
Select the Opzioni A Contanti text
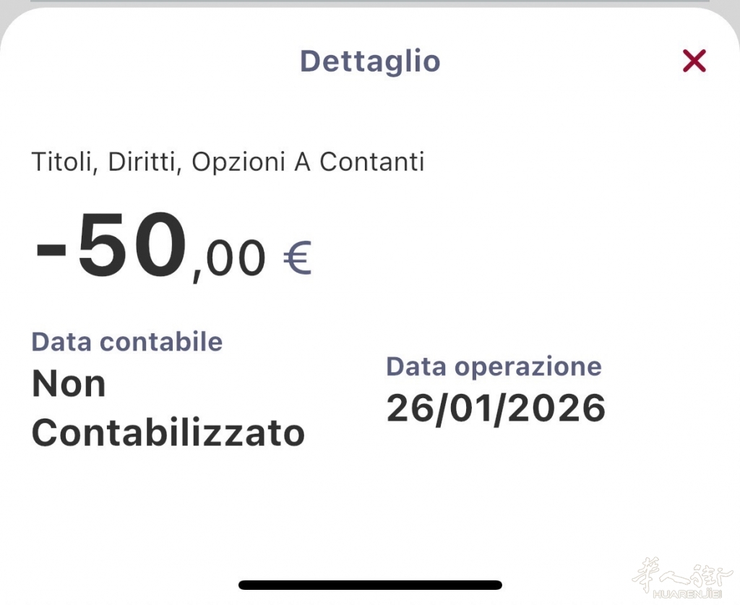[308, 162]
